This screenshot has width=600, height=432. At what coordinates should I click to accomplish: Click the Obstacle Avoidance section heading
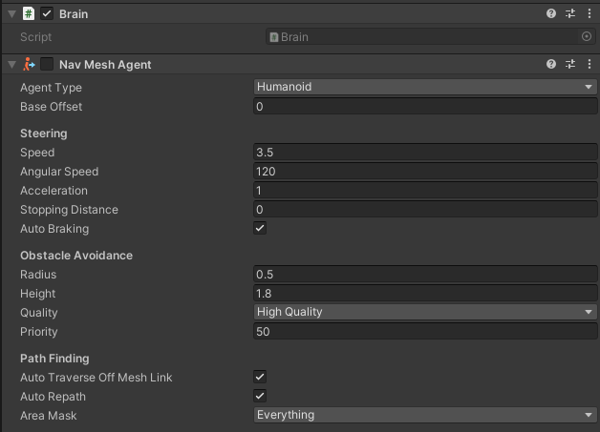[76, 256]
